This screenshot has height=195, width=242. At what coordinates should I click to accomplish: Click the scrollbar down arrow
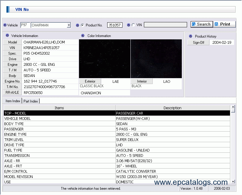(x=233, y=181)
